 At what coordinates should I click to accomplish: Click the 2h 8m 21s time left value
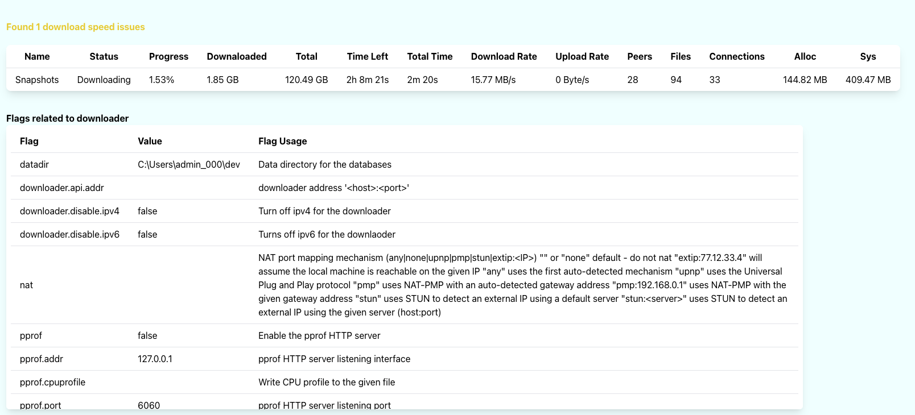[x=368, y=80]
